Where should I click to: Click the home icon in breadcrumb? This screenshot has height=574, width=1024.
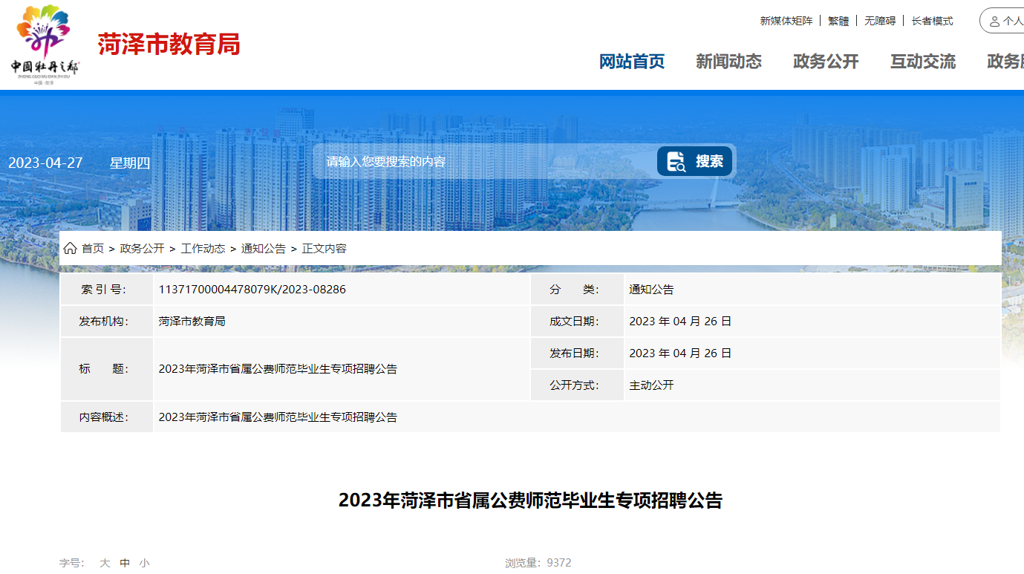point(70,249)
